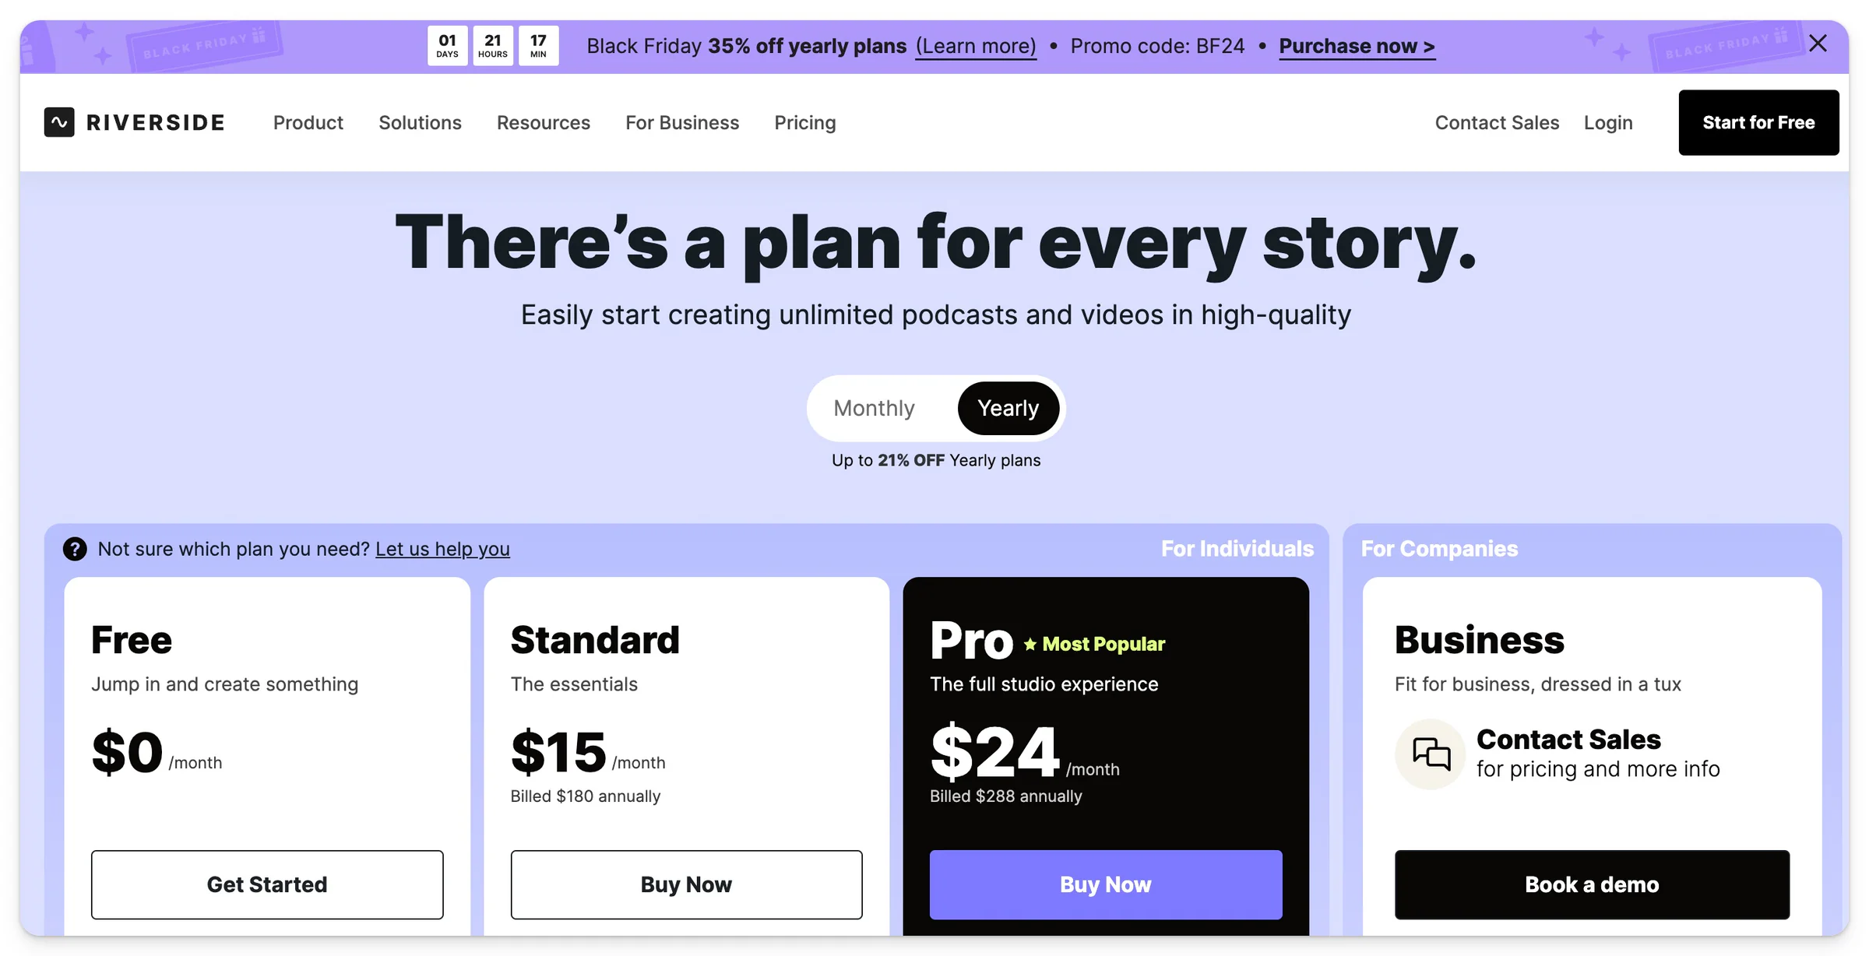Click the Learn more promo link
Screen dimensions: 1869x956
[976, 46]
